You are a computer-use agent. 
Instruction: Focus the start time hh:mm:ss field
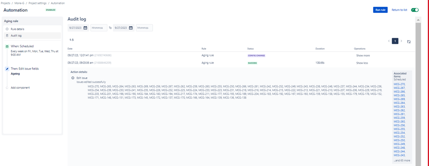(99, 28)
